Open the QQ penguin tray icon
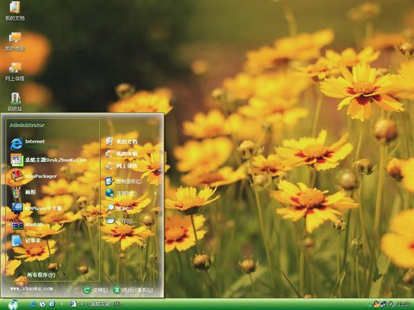This screenshot has width=414, height=310. point(376,304)
